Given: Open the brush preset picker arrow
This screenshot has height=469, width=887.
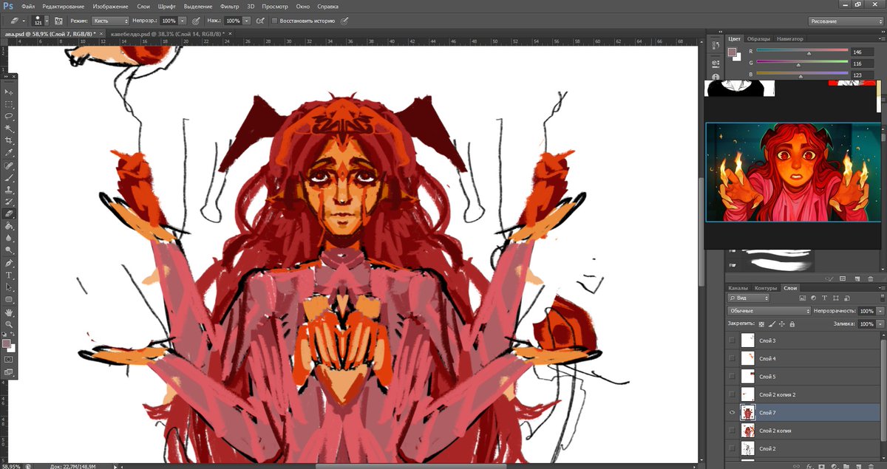Looking at the screenshot, I should [x=46, y=21].
